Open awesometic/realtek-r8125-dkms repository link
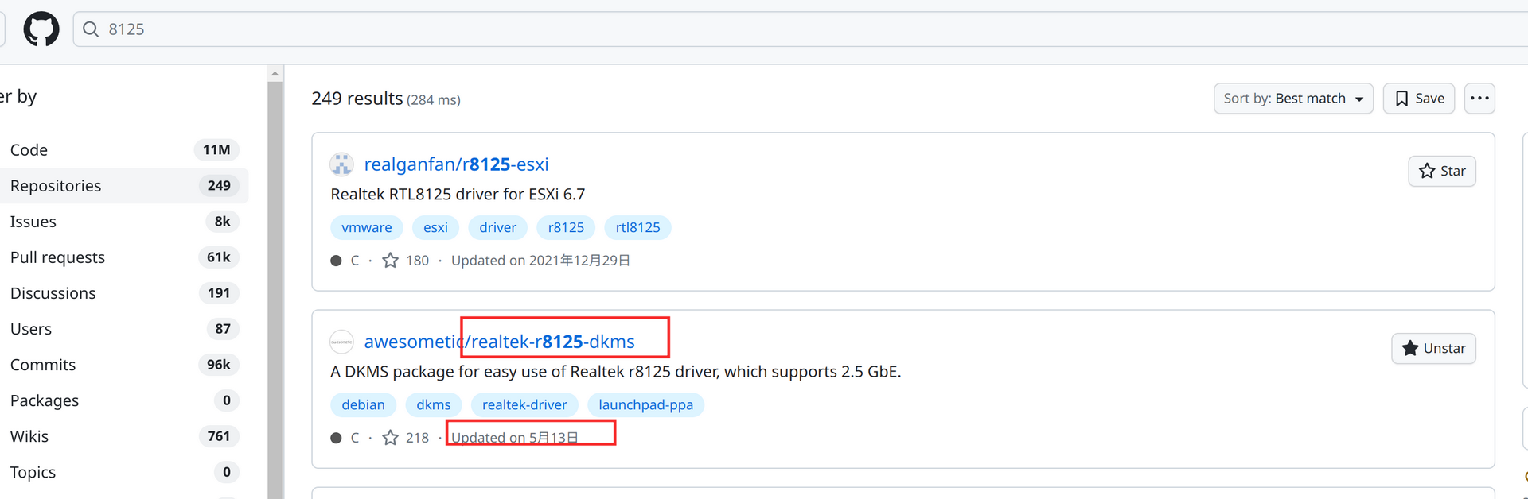This screenshot has width=1528, height=499. [x=499, y=342]
